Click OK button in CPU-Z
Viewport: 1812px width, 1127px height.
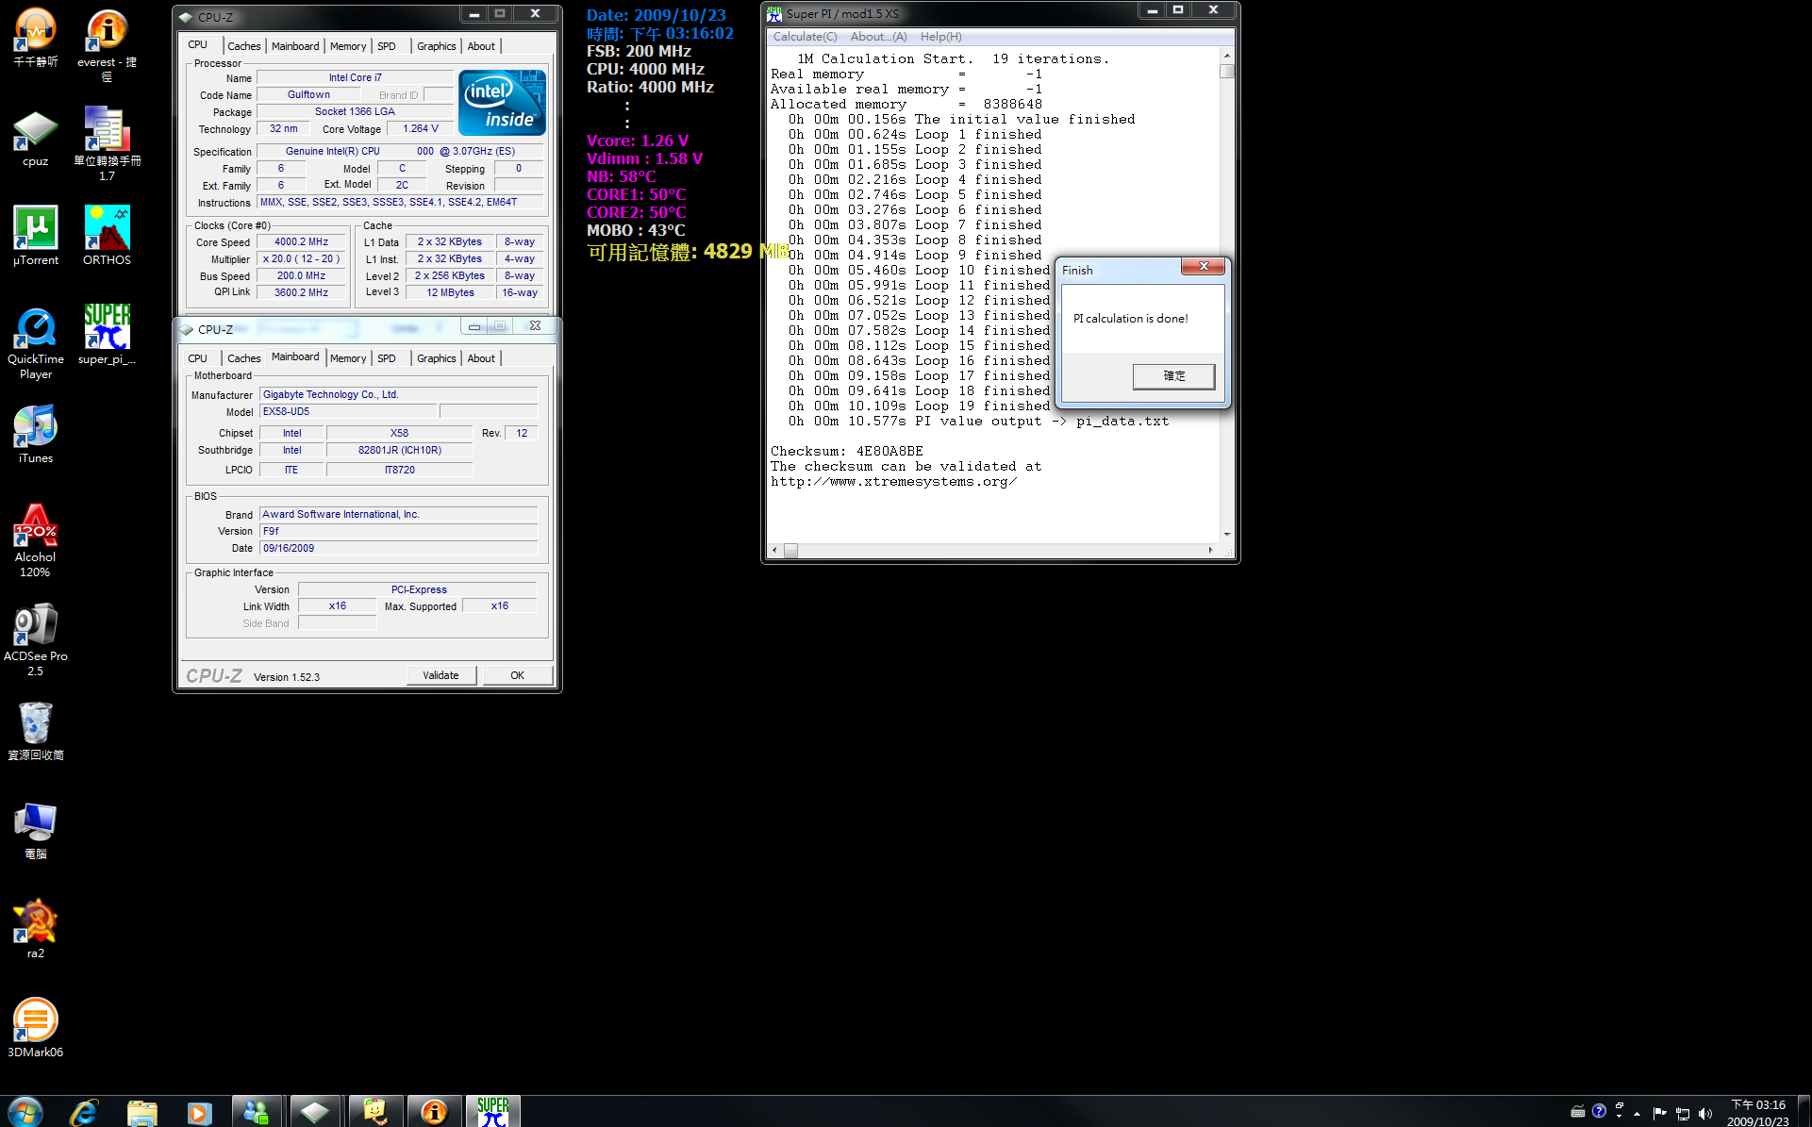517,675
